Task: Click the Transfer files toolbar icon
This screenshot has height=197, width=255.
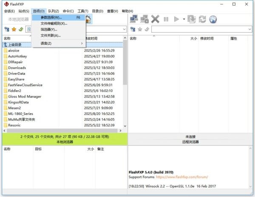Action: [x=191, y=19]
